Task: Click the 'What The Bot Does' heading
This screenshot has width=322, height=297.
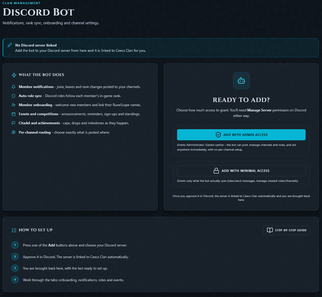Action: (41, 75)
